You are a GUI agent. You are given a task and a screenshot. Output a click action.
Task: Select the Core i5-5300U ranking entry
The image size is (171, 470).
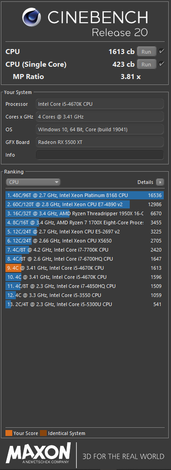[x=84, y=304]
